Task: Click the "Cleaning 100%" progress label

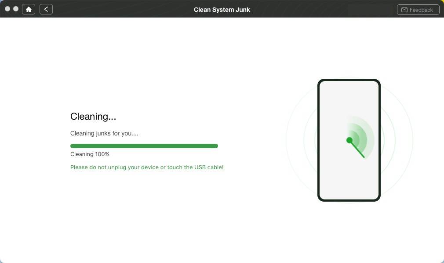Action: (90, 154)
